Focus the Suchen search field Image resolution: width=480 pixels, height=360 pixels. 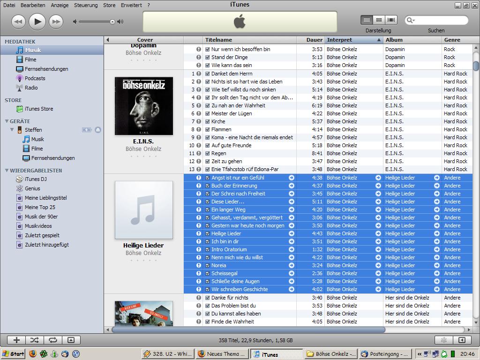(x=436, y=20)
